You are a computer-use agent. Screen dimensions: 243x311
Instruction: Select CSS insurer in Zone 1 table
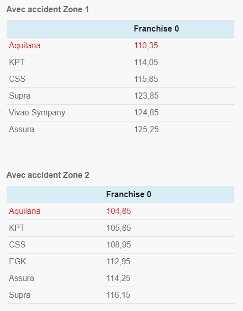tap(17, 79)
